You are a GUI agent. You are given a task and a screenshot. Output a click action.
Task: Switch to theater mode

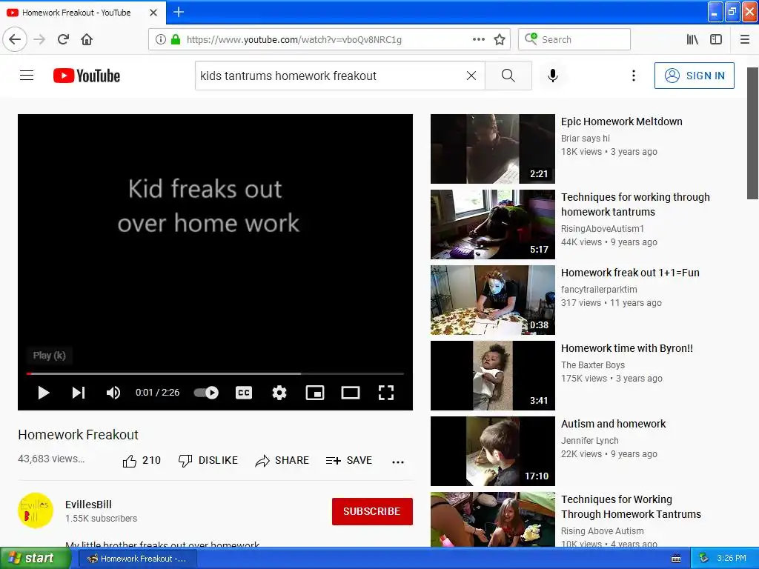[x=351, y=393]
